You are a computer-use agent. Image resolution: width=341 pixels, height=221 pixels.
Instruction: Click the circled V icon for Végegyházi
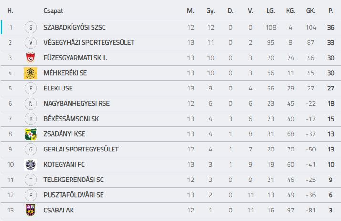pos(31,42)
